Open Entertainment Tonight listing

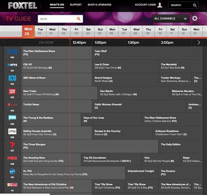pyautogui.click(x=142, y=173)
